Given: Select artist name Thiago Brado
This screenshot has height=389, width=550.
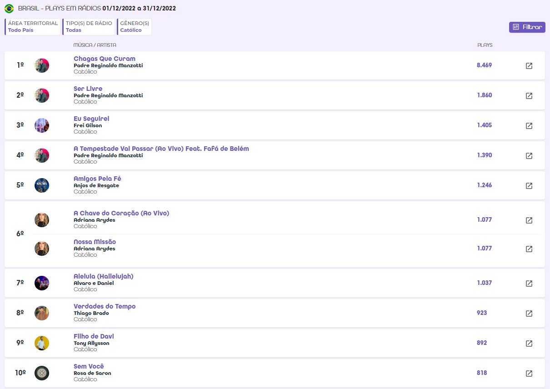Looking at the screenshot, I should point(91,313).
